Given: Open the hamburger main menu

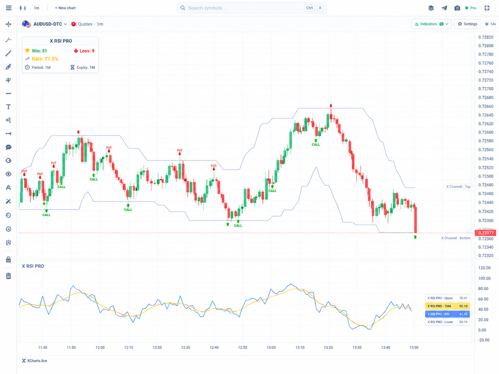Looking at the screenshot, I should pyautogui.click(x=9, y=8).
